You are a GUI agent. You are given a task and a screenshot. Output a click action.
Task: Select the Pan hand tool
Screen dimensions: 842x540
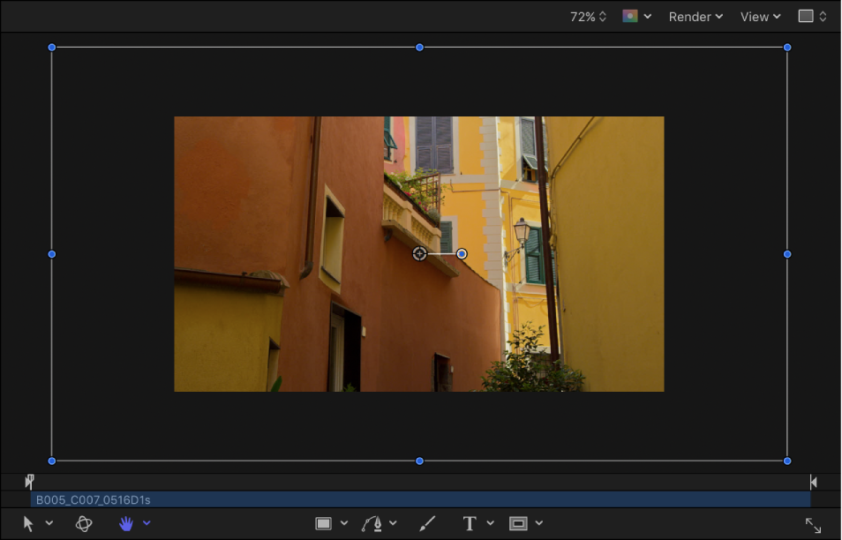pos(126,522)
